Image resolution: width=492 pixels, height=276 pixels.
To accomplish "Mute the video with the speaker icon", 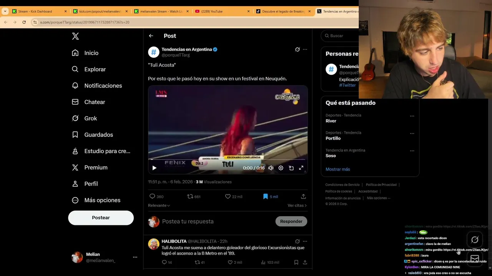I will (271, 168).
